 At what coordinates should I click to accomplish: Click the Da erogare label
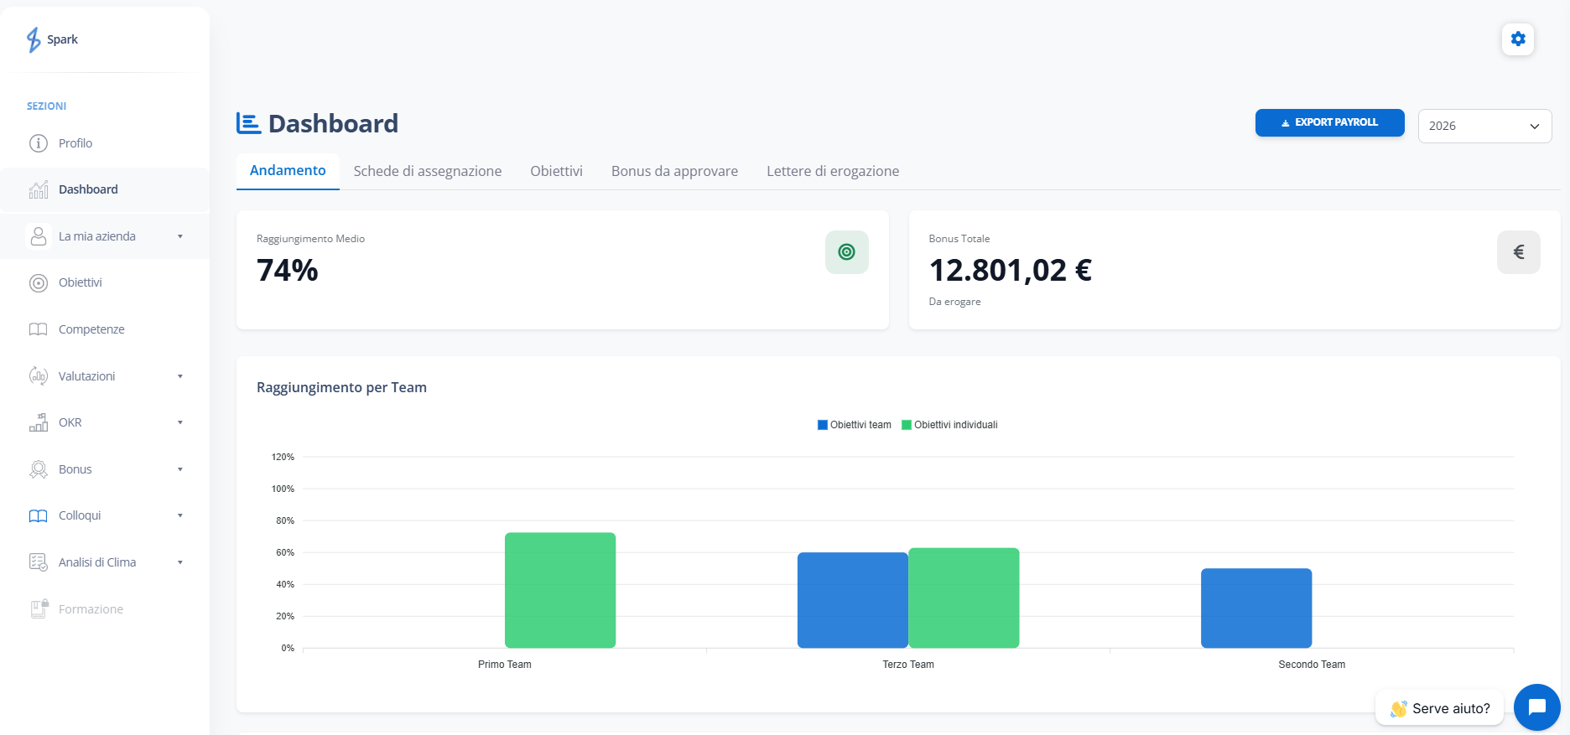(x=954, y=302)
